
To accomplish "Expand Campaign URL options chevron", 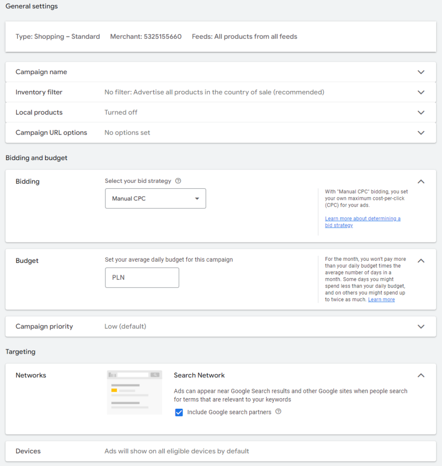I will [x=421, y=132].
